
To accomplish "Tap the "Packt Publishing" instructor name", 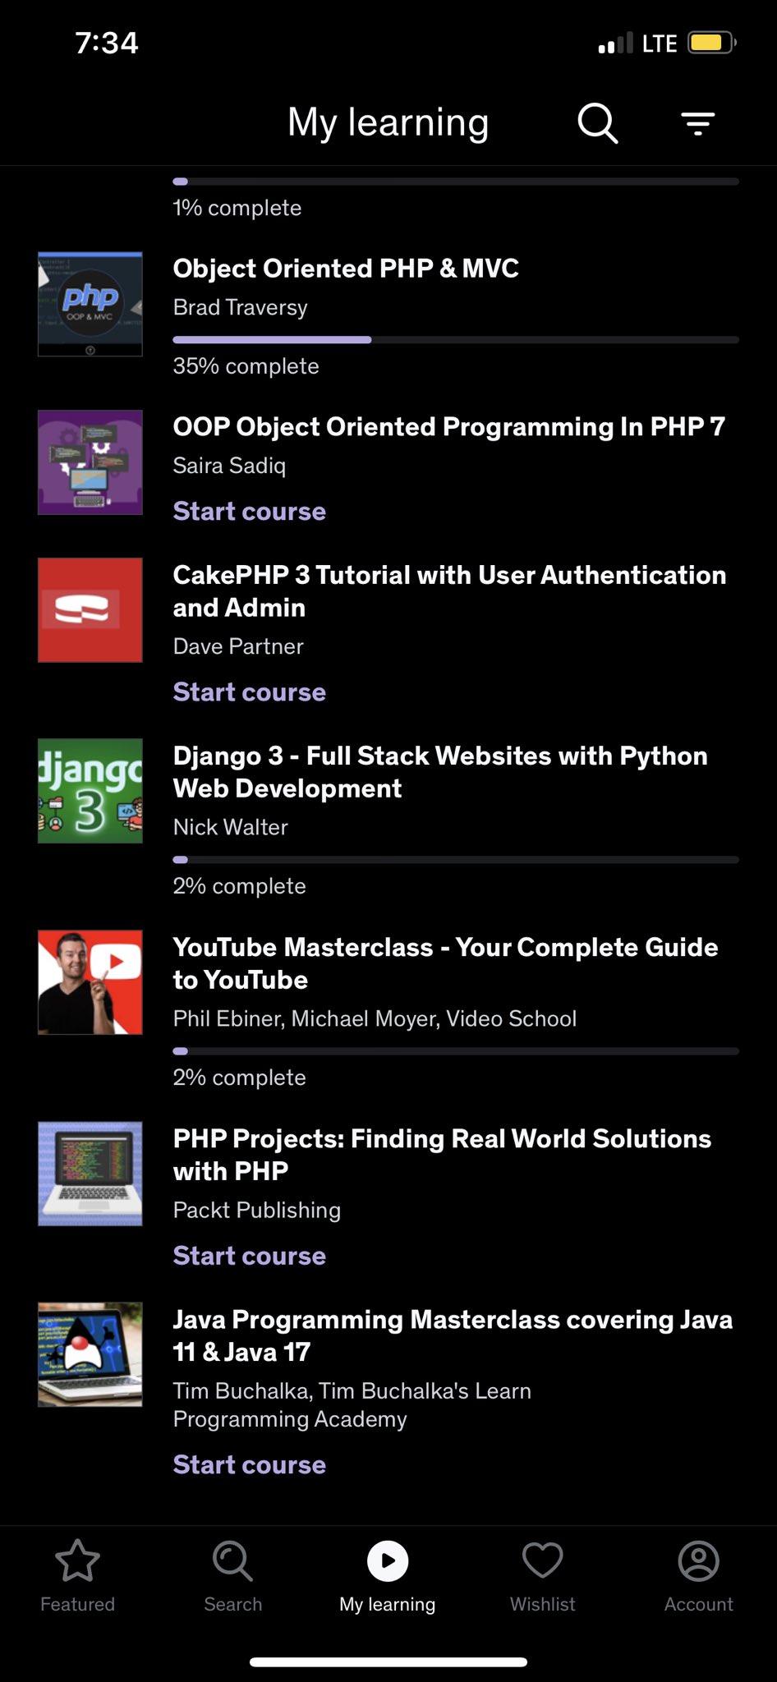I will click(x=257, y=1210).
